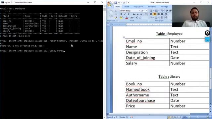Open the Page Layout ribbon tab

coord(138,7)
